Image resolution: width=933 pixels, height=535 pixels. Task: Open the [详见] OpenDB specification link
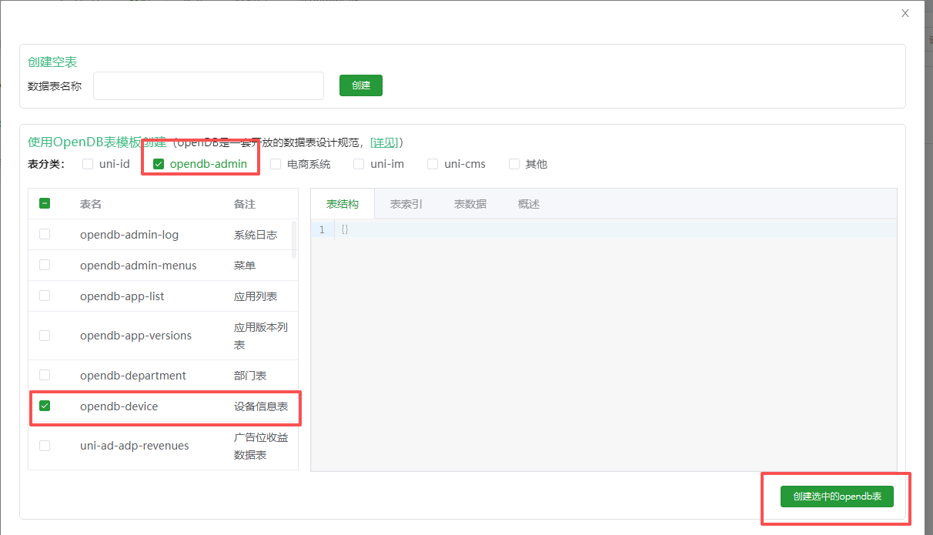click(x=384, y=142)
